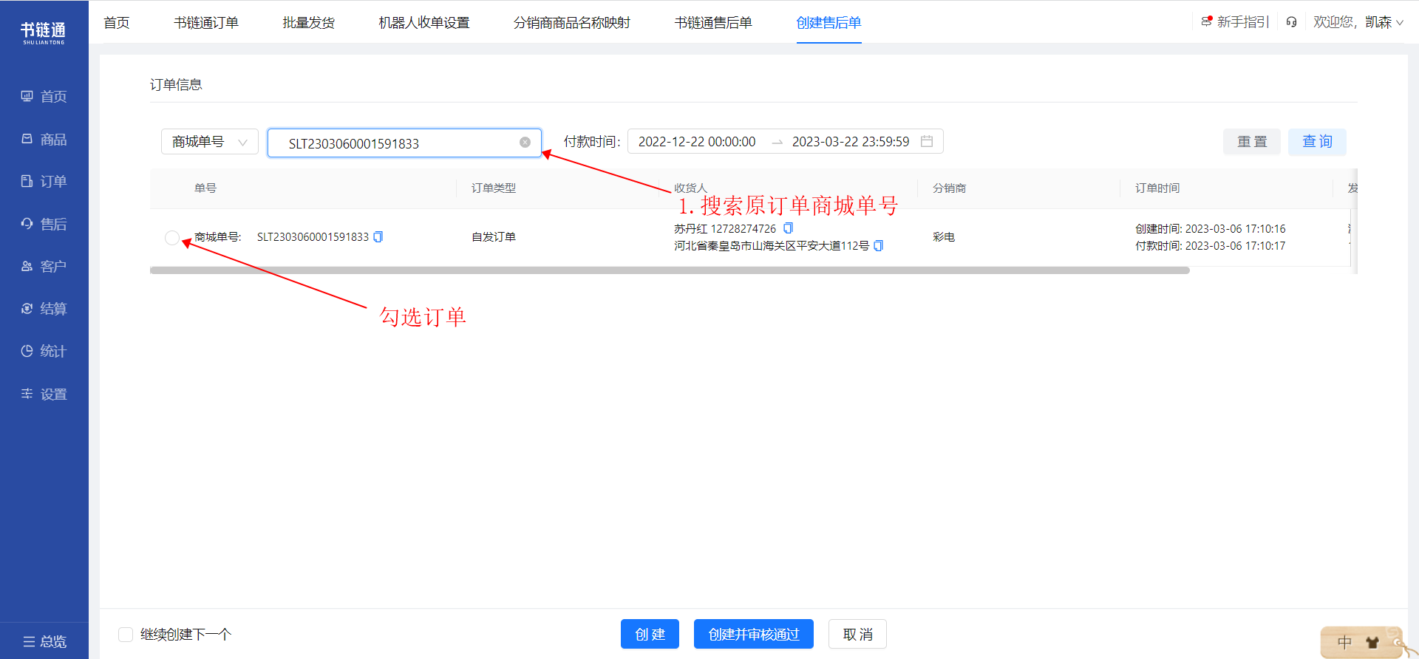Viewport: 1419px width, 659px height.
Task: Copy the recipient phone 12728274726
Action: pos(788,228)
